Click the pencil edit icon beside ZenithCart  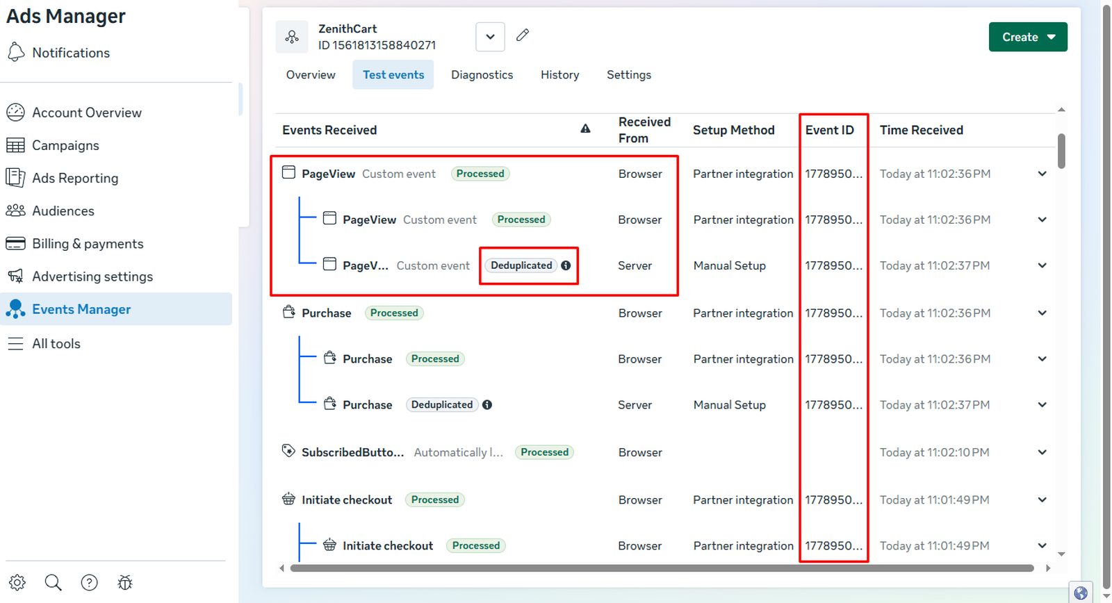(523, 35)
